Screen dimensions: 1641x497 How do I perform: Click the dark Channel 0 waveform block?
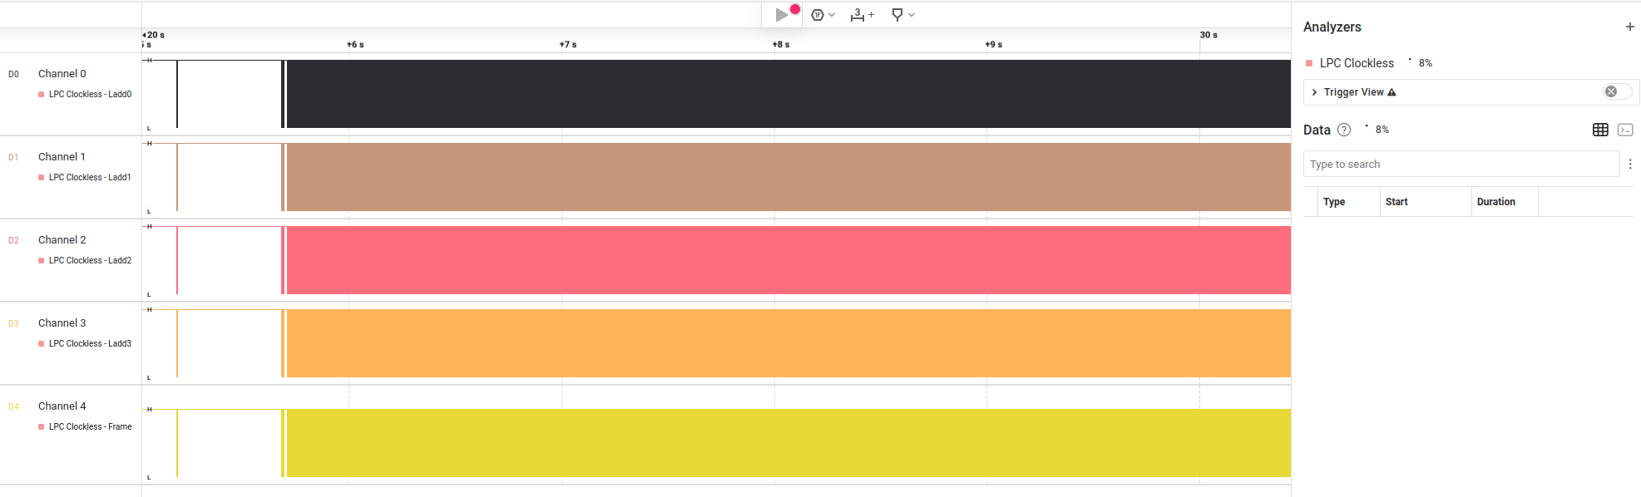(788, 94)
